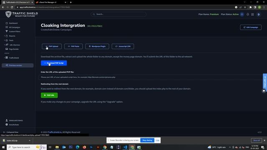Click the Hide link in the recorder bar
267x150 pixels.
(158, 140)
